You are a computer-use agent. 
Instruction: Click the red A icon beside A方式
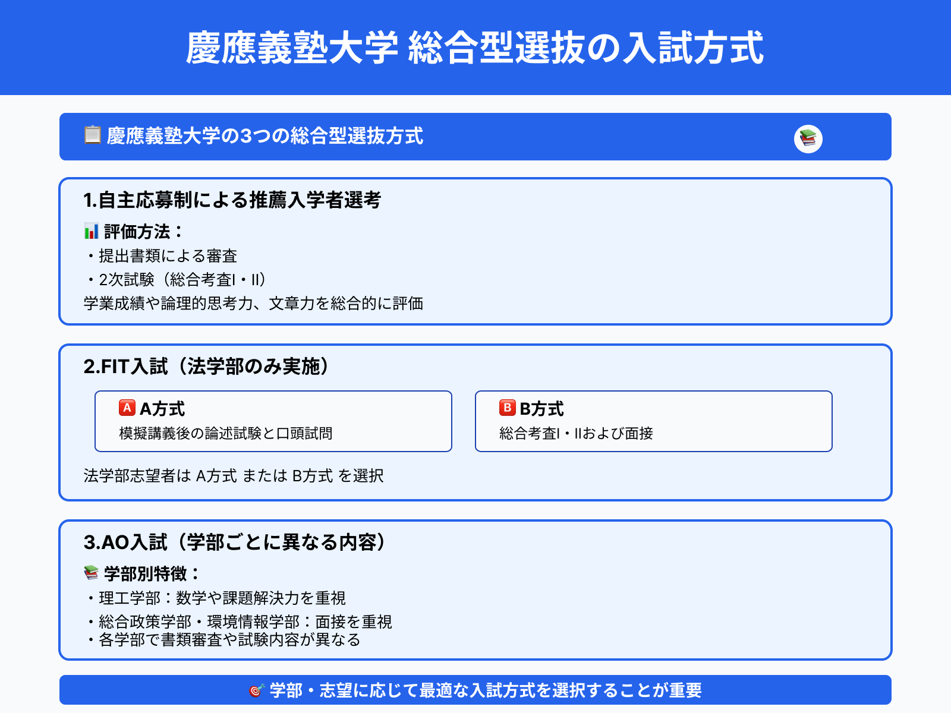127,408
